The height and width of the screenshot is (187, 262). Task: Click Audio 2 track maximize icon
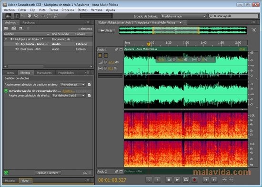coord(121,171)
